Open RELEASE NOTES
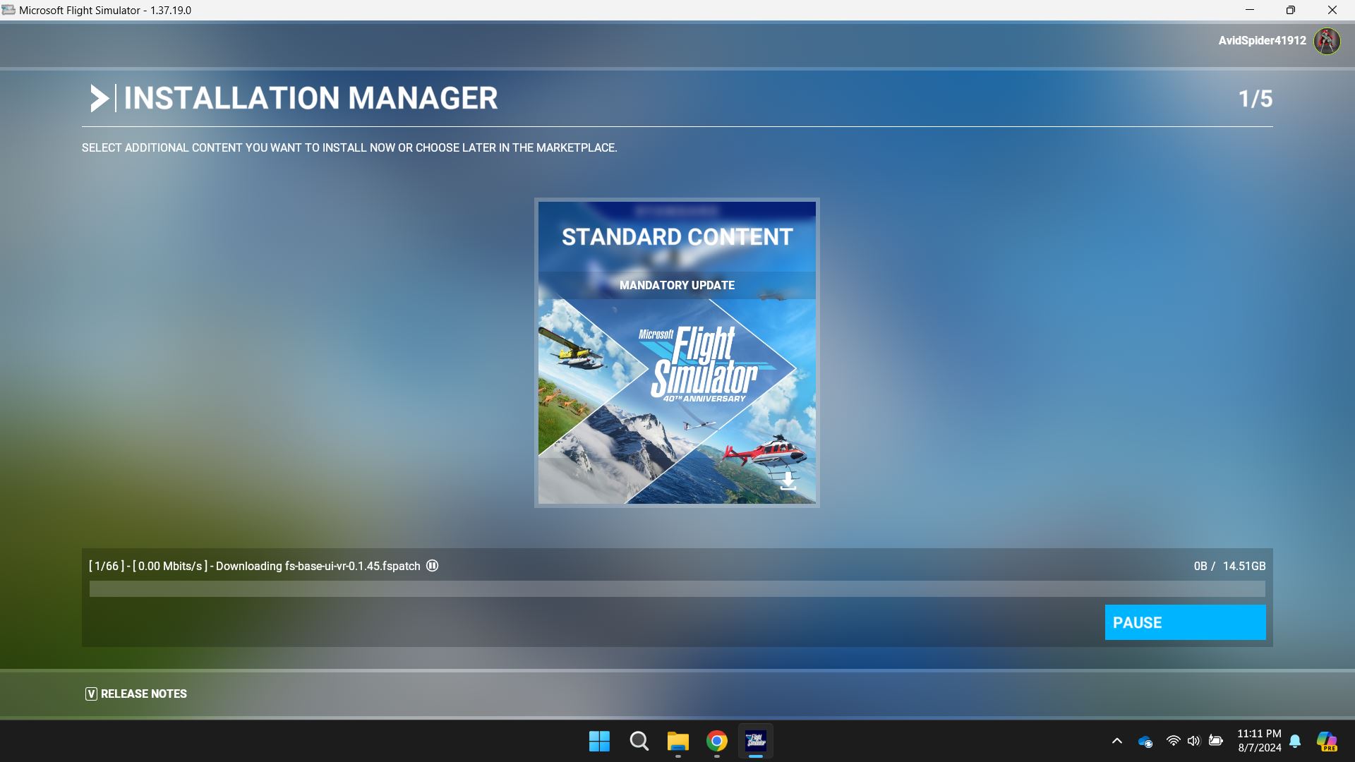1355x762 pixels. (x=143, y=694)
